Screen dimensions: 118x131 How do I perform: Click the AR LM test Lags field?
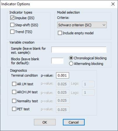88,84
